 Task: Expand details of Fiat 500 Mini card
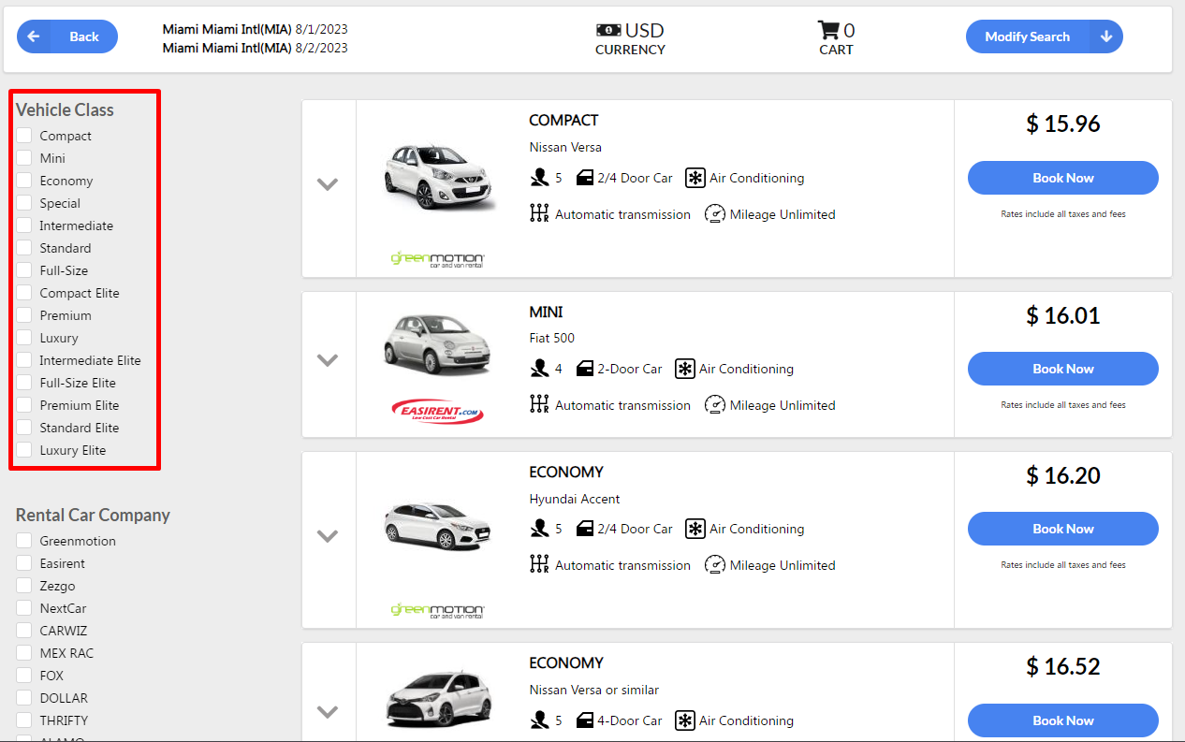pyautogui.click(x=328, y=359)
